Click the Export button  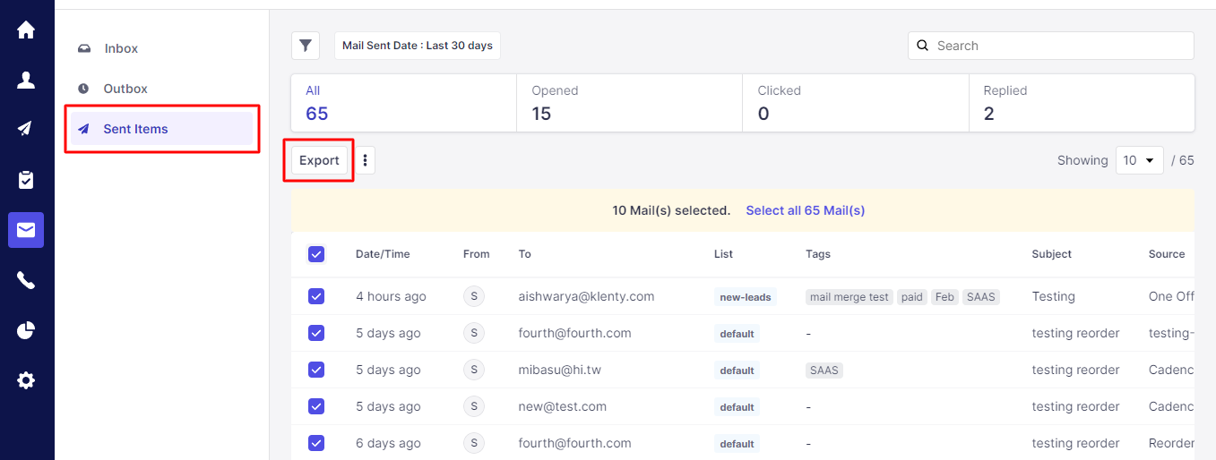pos(319,160)
